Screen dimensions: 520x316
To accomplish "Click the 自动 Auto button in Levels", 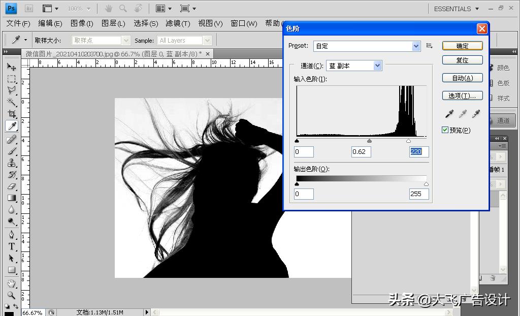I will pos(462,77).
